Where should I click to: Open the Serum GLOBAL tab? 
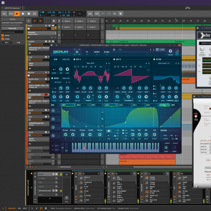pyautogui.click(x=107, y=52)
